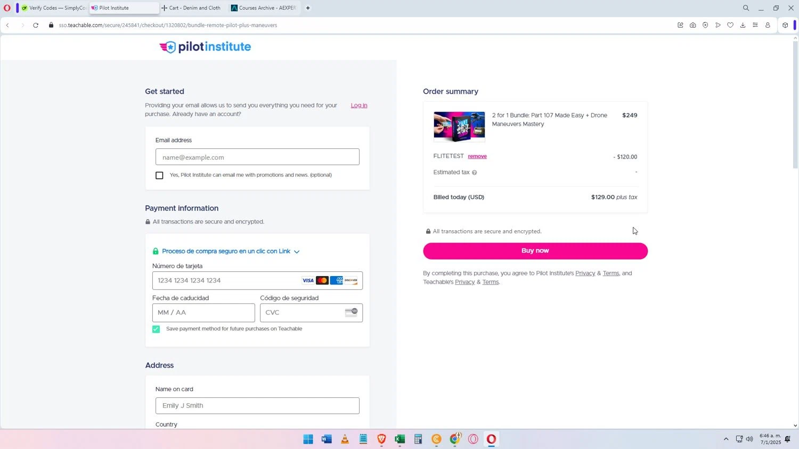This screenshot has height=449, width=799.
Task: Launch Word from the taskbar
Action: click(x=327, y=439)
